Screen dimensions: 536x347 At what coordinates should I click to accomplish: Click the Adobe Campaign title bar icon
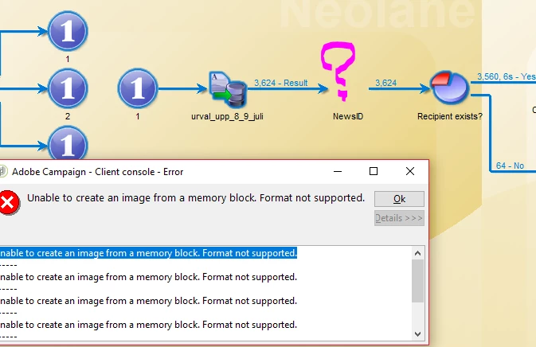[3, 171]
